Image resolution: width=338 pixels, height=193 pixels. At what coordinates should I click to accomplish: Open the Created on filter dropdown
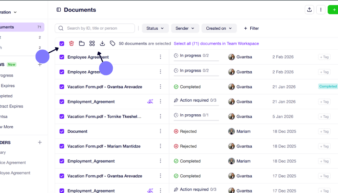tap(219, 28)
